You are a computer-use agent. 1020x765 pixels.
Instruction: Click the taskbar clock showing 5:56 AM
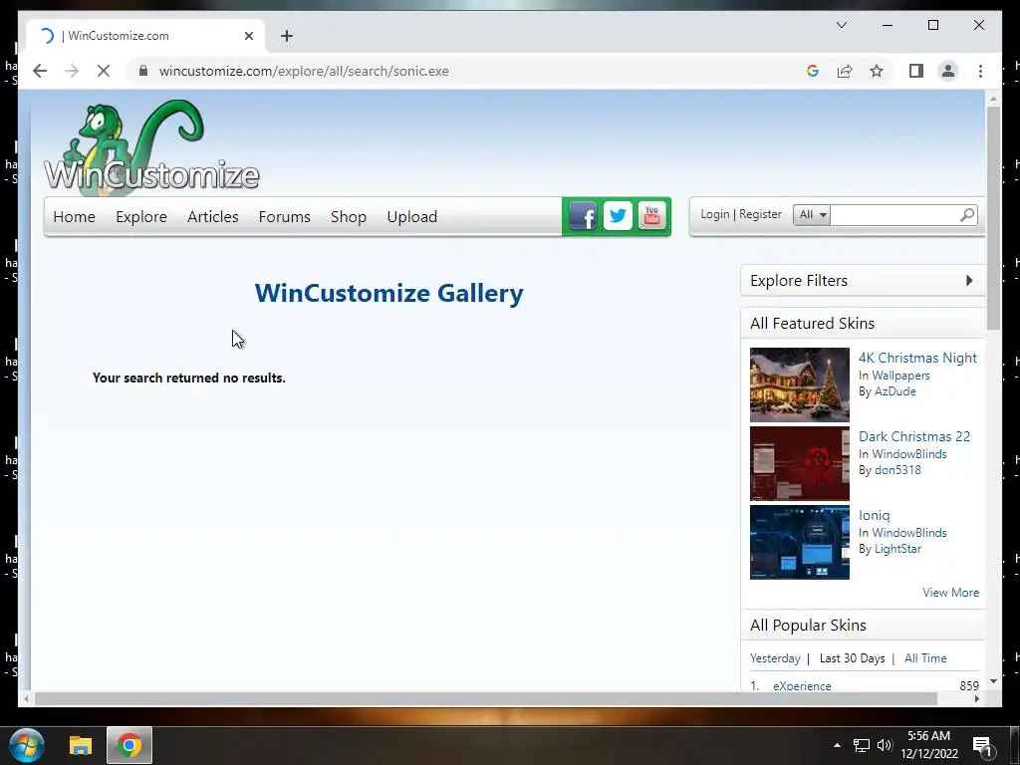tap(929, 745)
